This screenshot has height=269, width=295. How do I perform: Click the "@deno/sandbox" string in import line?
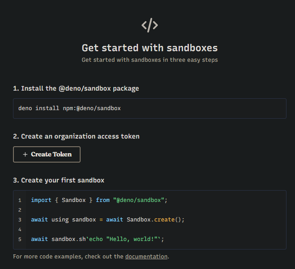pos(138,200)
